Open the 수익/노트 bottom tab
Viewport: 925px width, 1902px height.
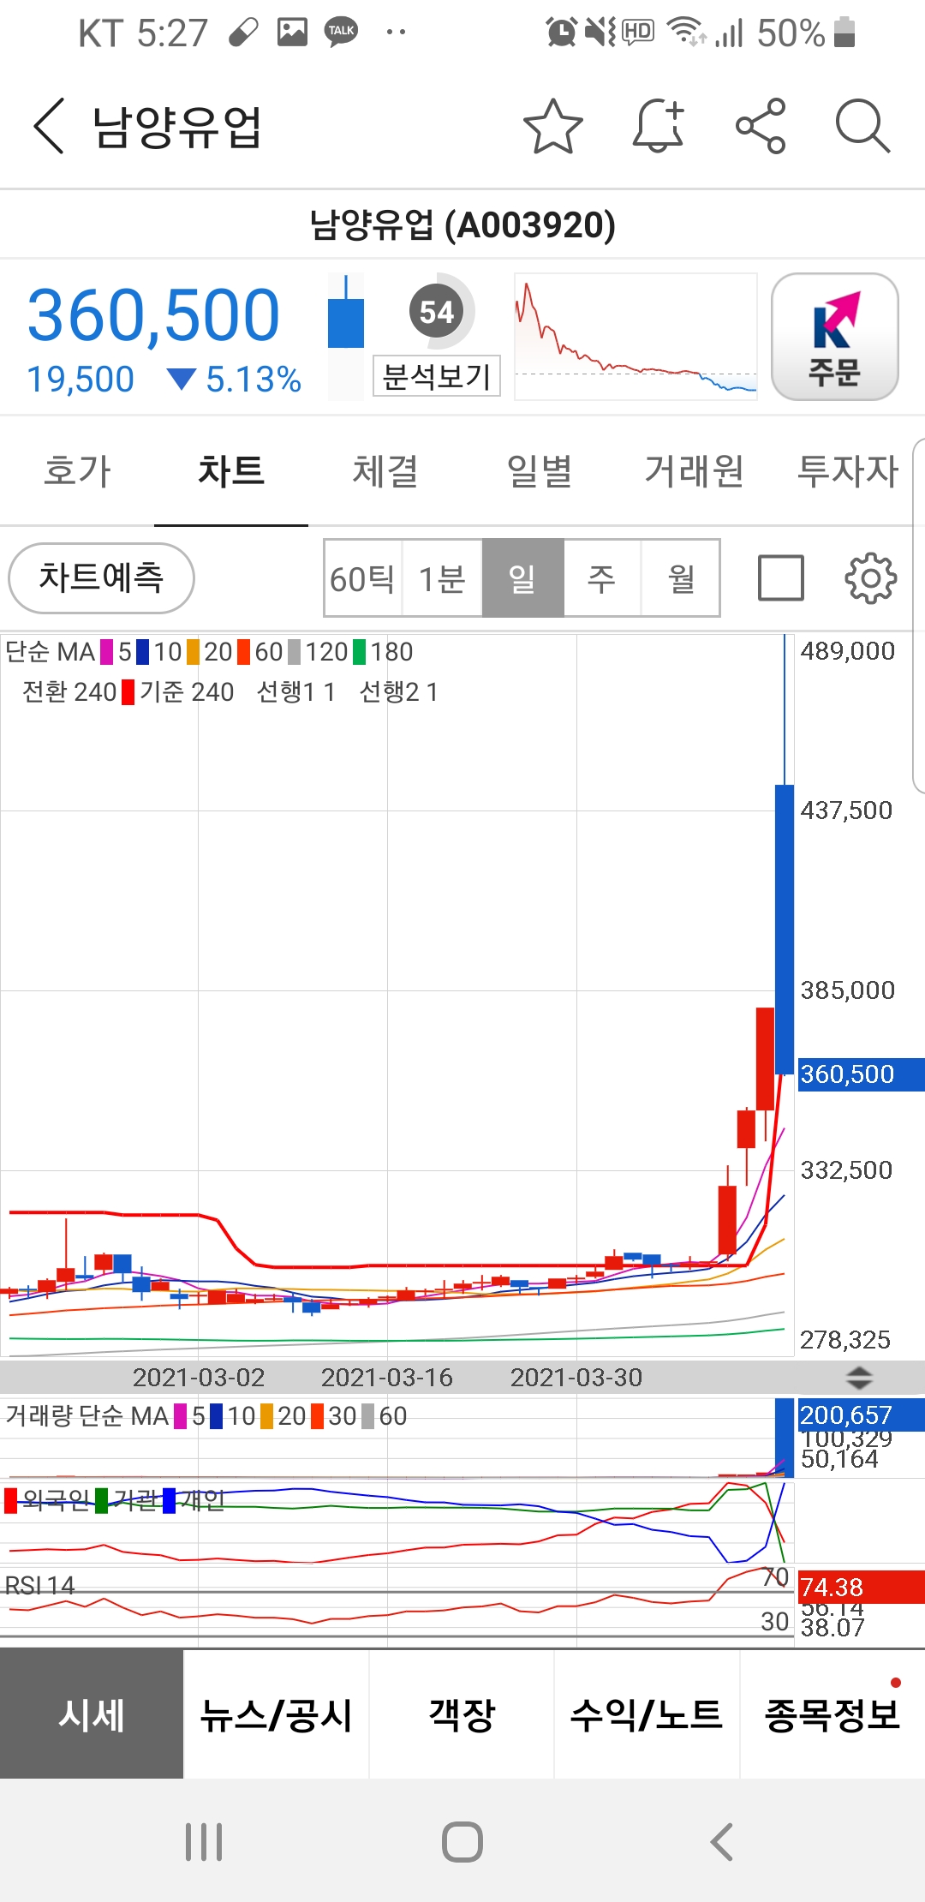[x=647, y=1714]
